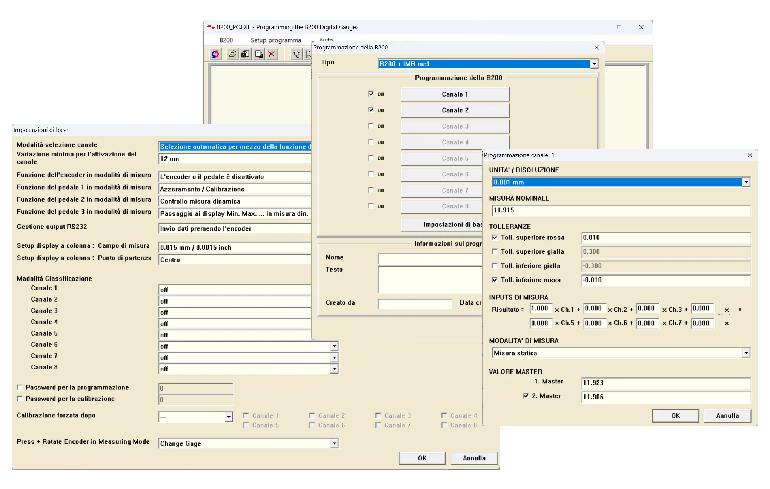Enable Password per la programmazione checkbox
The height and width of the screenshot is (489, 770).
pos(20,387)
